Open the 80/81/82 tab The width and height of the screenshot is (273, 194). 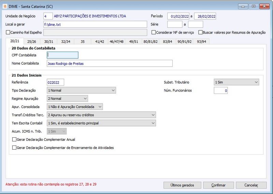(x=150, y=41)
